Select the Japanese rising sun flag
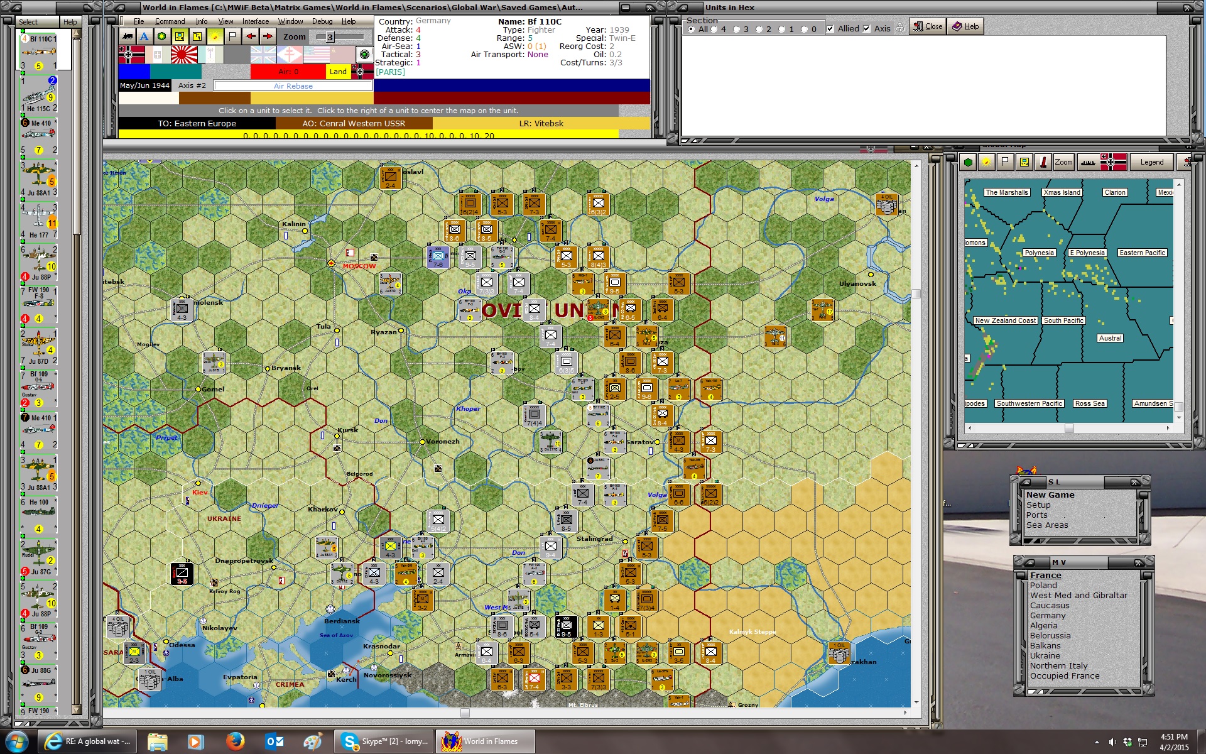This screenshot has height=754, width=1206. 184,55
